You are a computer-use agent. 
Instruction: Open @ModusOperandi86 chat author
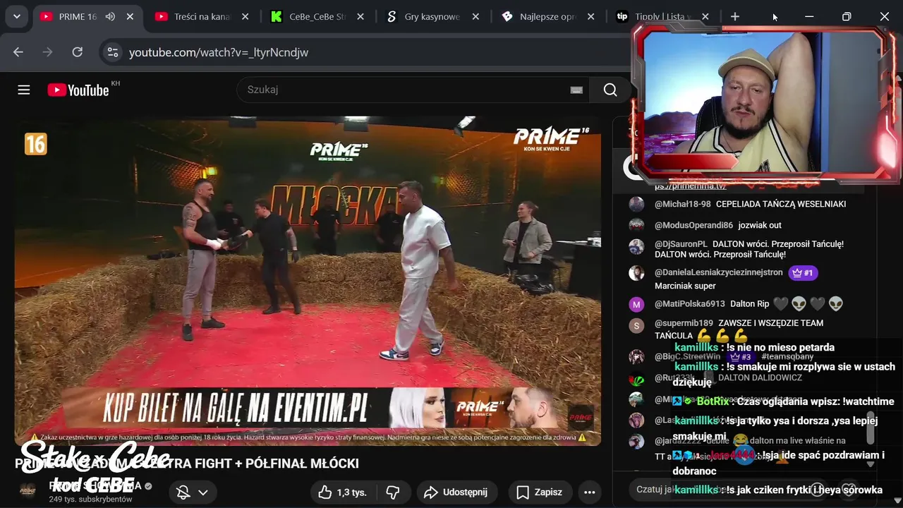[693, 225]
